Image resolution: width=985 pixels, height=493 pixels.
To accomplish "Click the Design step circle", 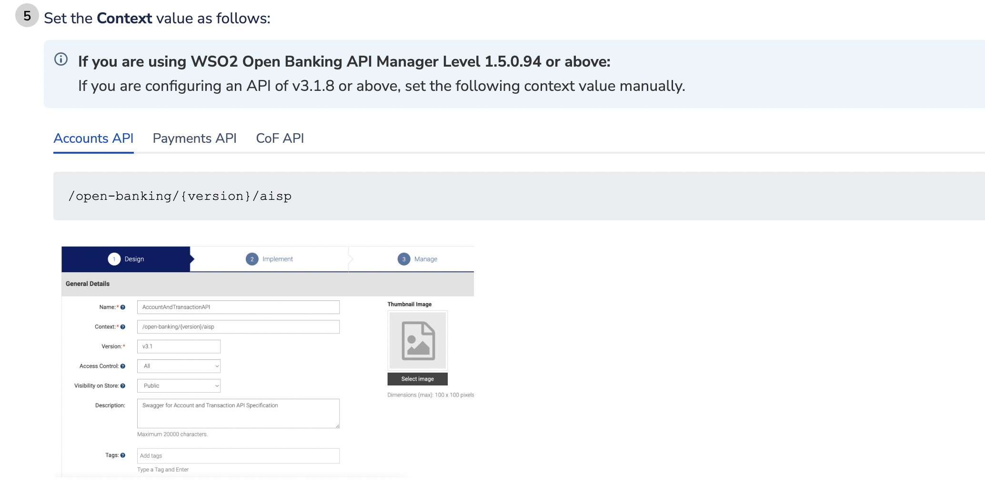I will click(114, 259).
